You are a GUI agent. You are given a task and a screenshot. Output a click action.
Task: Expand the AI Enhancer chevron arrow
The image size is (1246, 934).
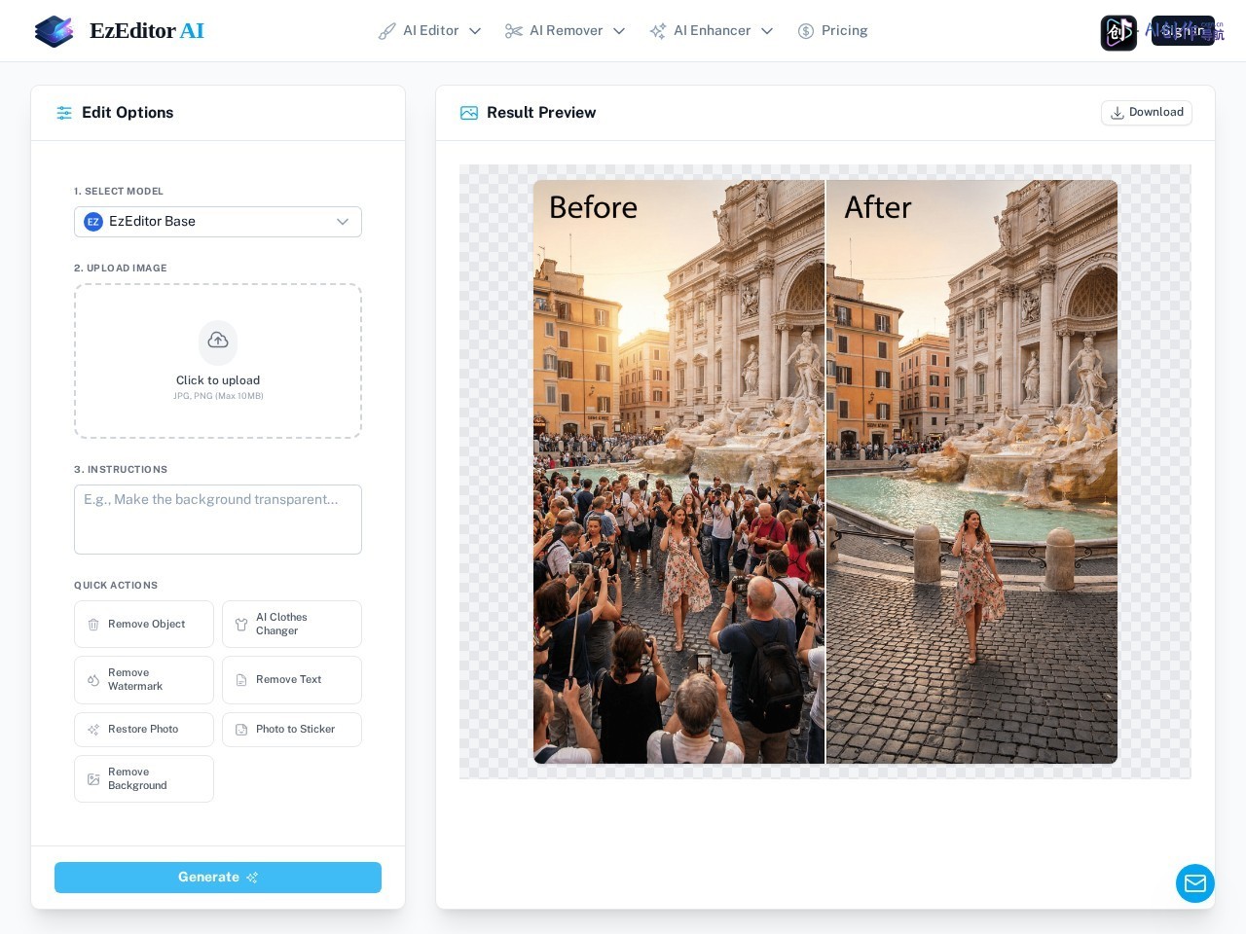pyautogui.click(x=767, y=31)
